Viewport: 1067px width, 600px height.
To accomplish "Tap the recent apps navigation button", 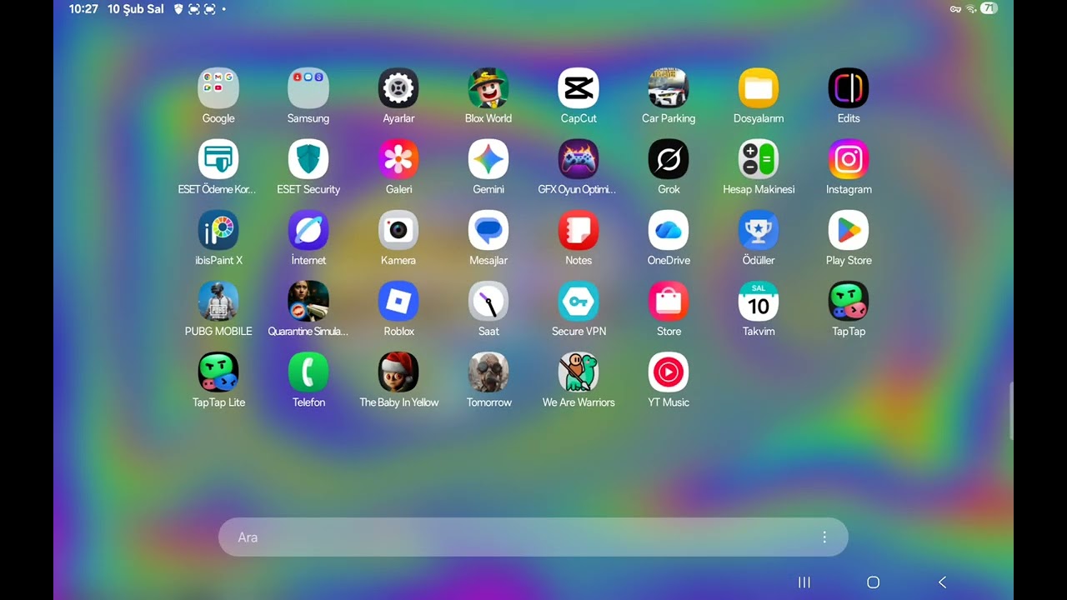I will tap(804, 582).
